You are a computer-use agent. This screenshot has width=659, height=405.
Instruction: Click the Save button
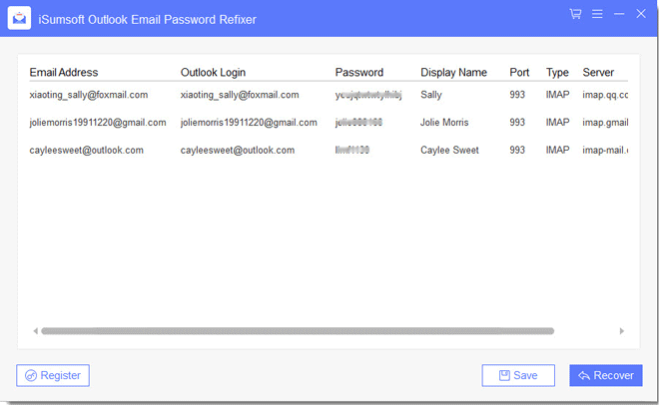[x=518, y=375]
